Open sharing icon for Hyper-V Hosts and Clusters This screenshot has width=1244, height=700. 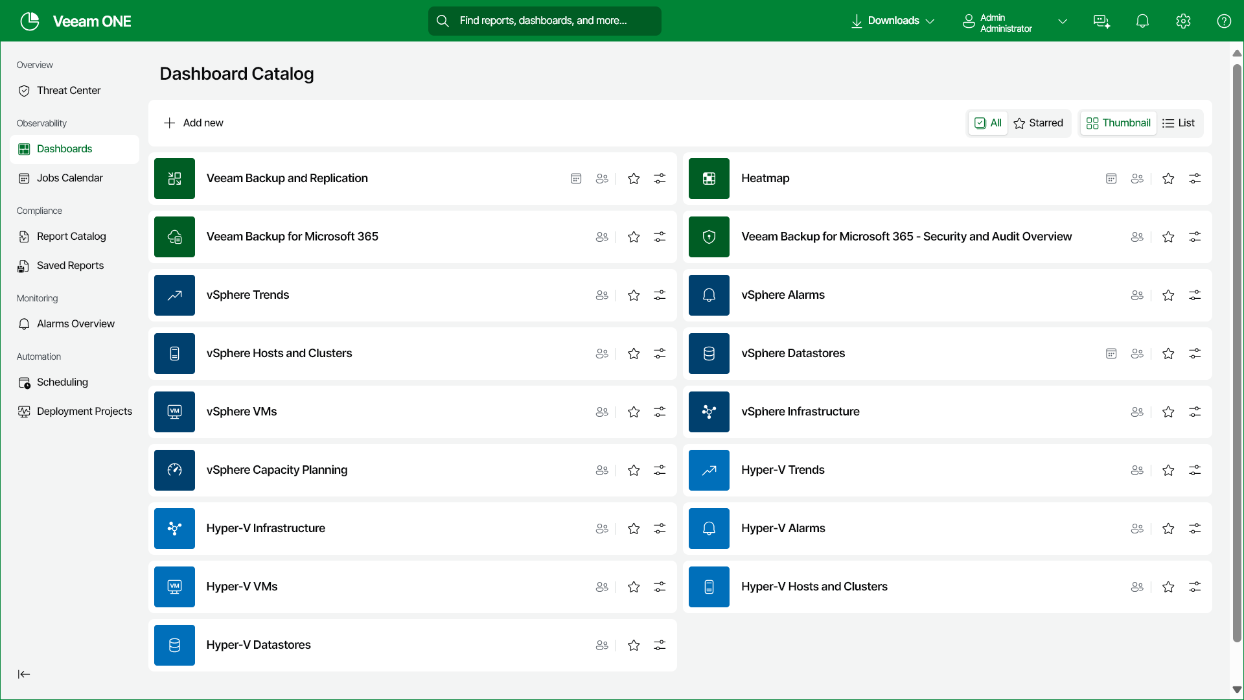(x=1137, y=587)
